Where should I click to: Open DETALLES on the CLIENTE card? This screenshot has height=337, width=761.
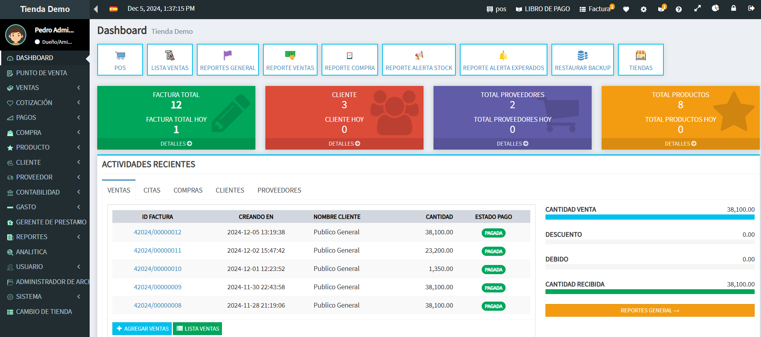pos(344,144)
